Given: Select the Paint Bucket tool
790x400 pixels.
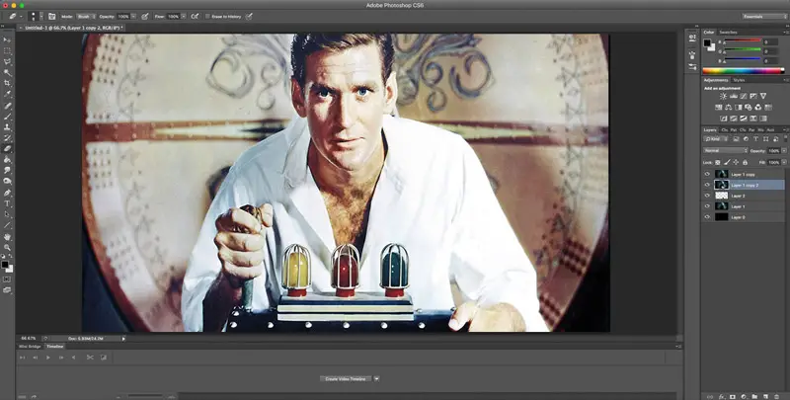Looking at the screenshot, I should (7, 160).
